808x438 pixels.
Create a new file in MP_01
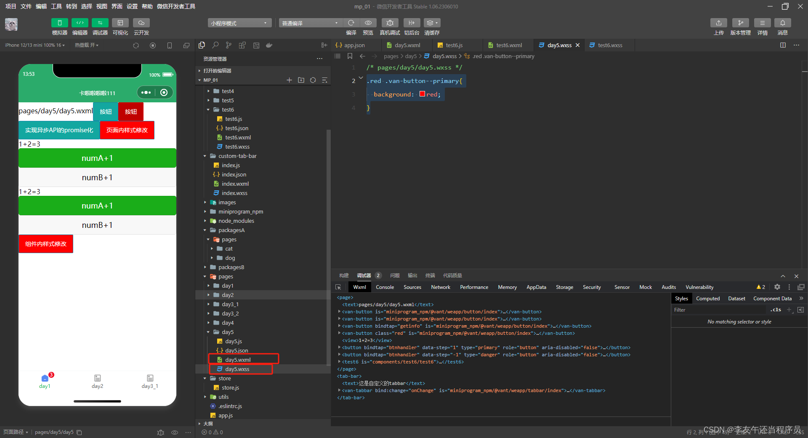click(289, 80)
